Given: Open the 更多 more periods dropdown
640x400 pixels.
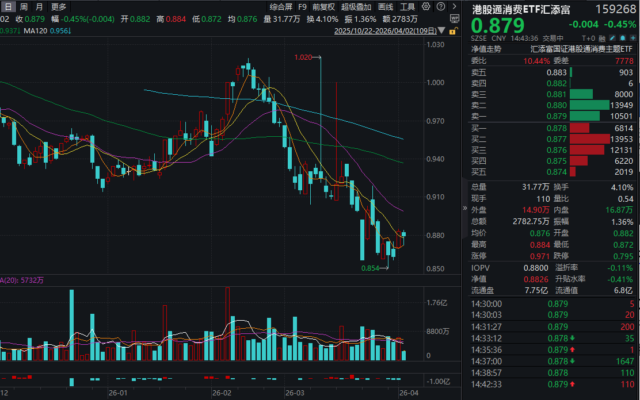Looking at the screenshot, I should [59, 7].
